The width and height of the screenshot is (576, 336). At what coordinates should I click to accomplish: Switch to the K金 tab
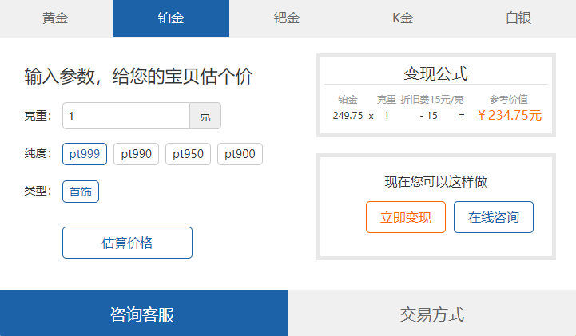point(403,18)
